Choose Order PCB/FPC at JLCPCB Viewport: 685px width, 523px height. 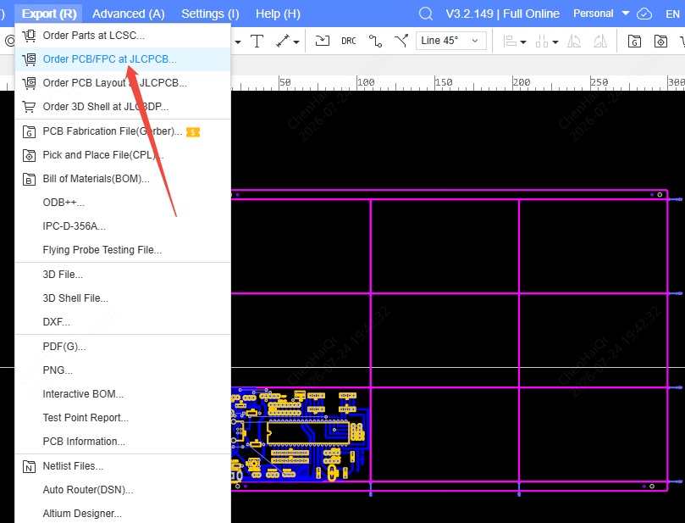[123, 59]
